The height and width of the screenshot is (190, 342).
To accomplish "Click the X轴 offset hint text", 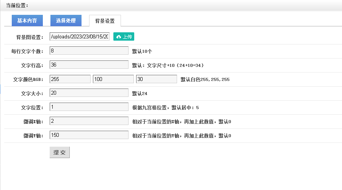I will point(182,122).
